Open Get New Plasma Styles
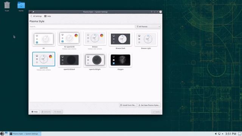Viewport: 242px width, 136px height. tap(149, 105)
